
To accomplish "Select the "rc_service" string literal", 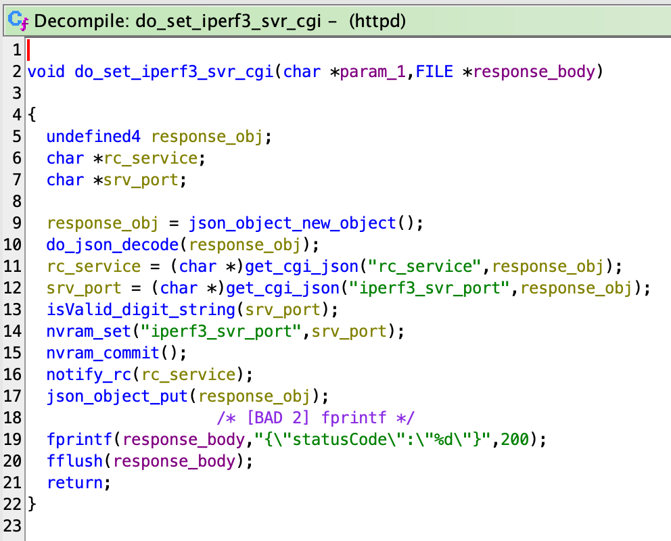I will point(425,267).
